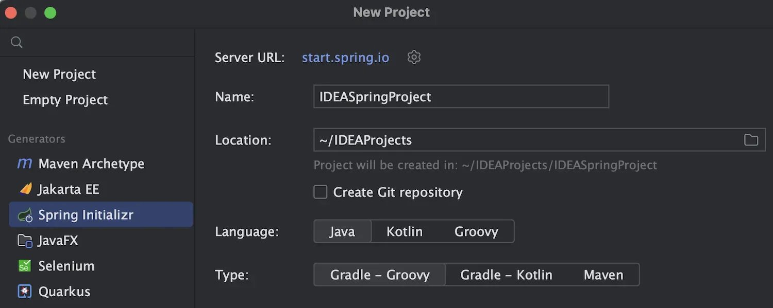Browse location with the folder icon
773x308 pixels.
coord(751,140)
